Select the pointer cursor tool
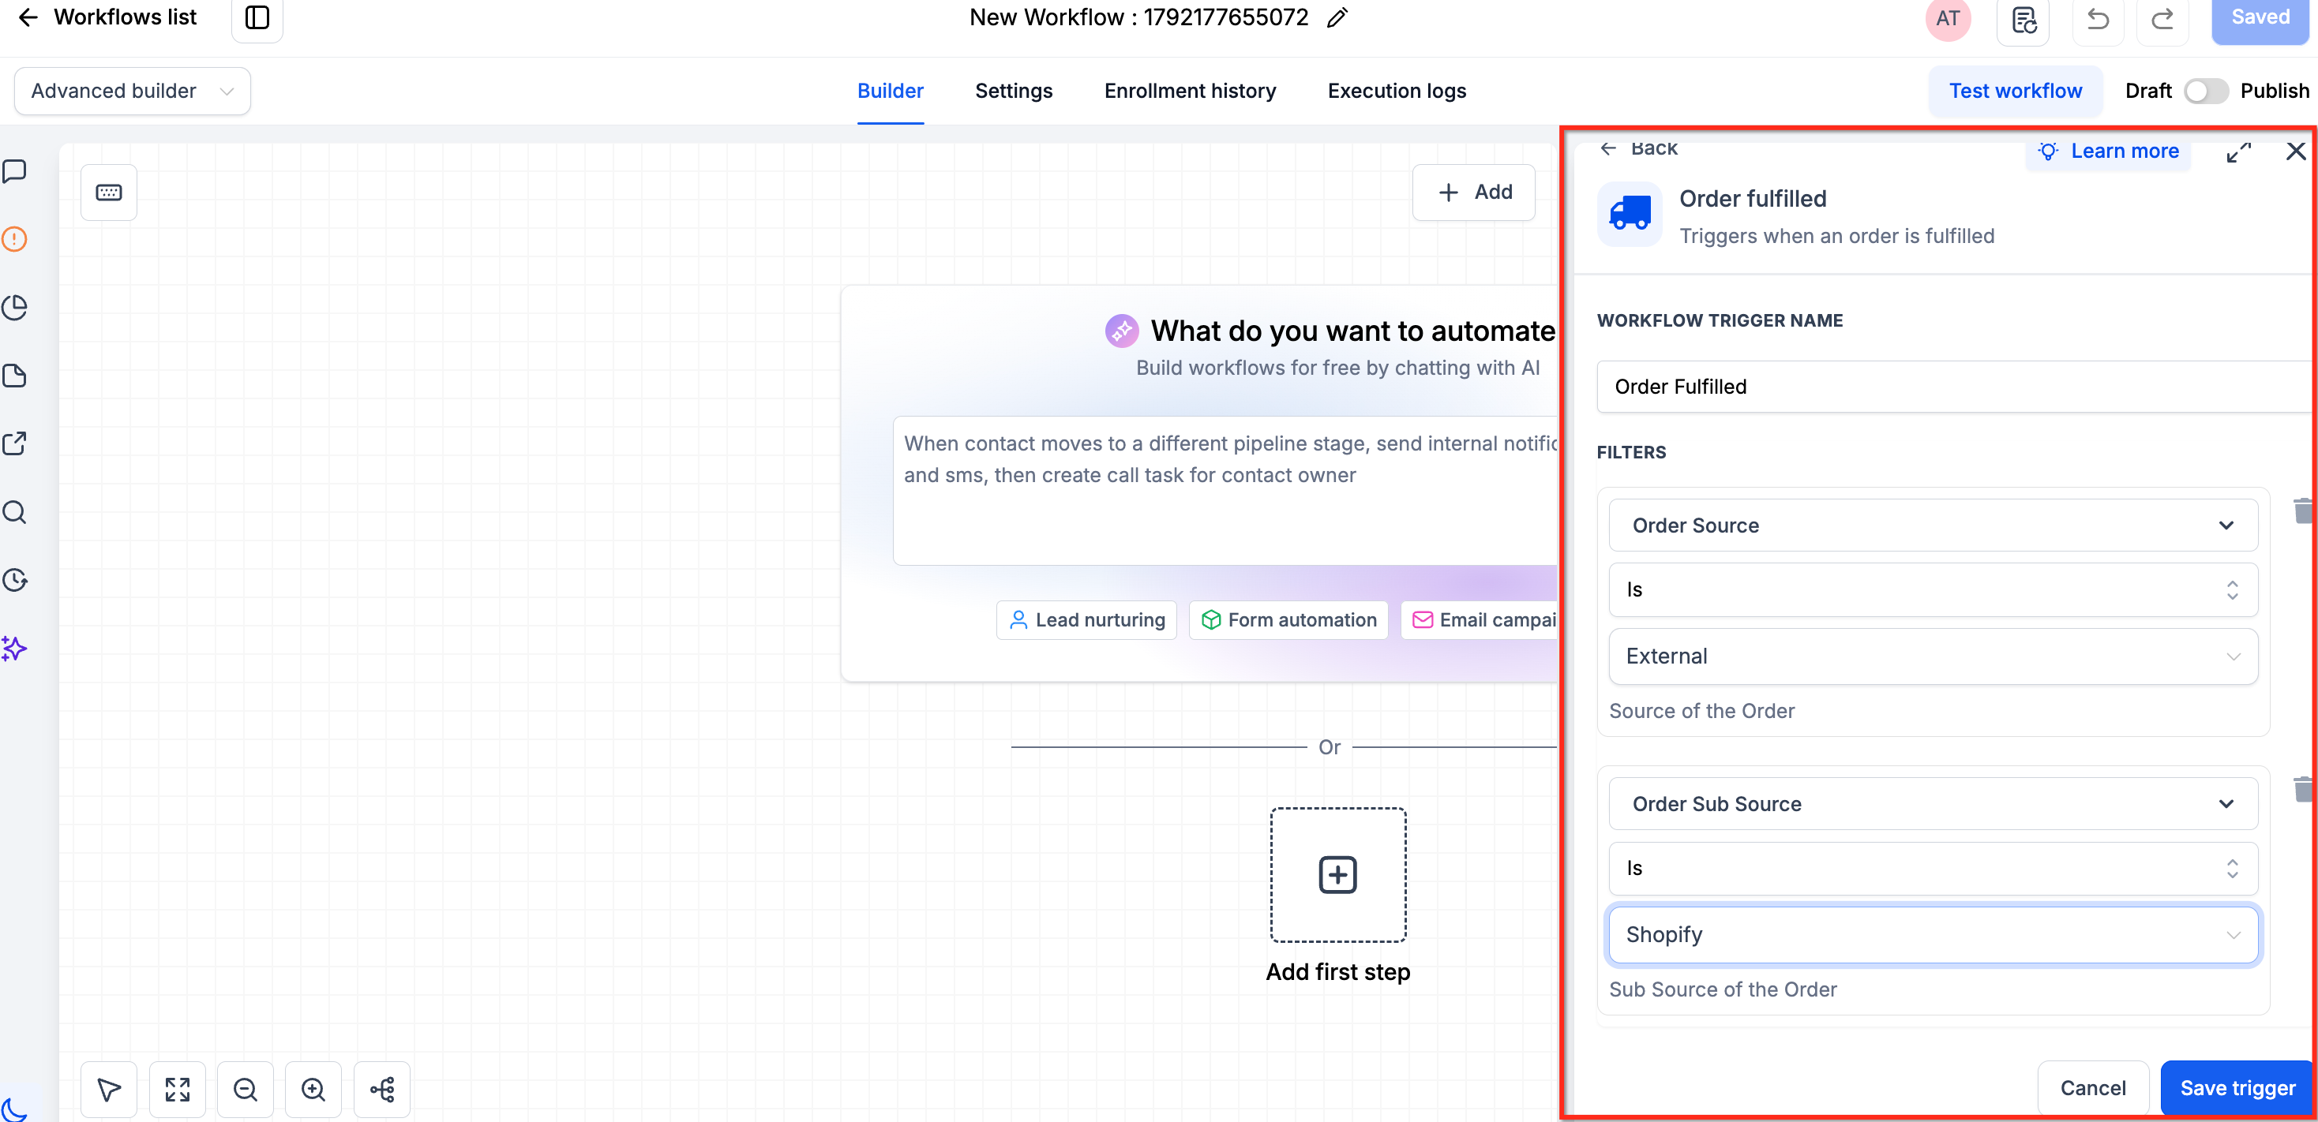 point(109,1090)
